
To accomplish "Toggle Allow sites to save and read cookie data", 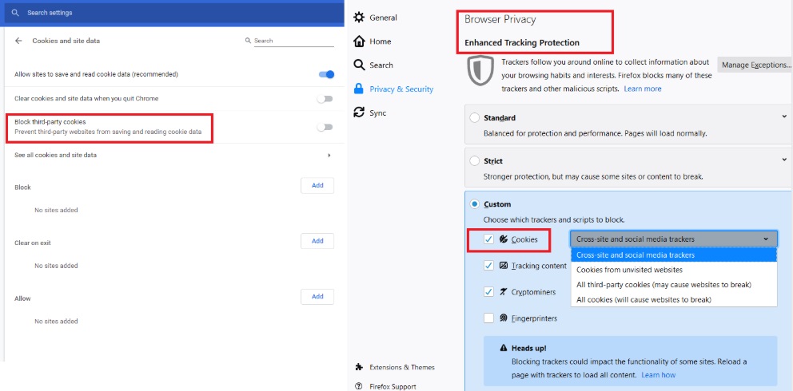I will tap(326, 74).
